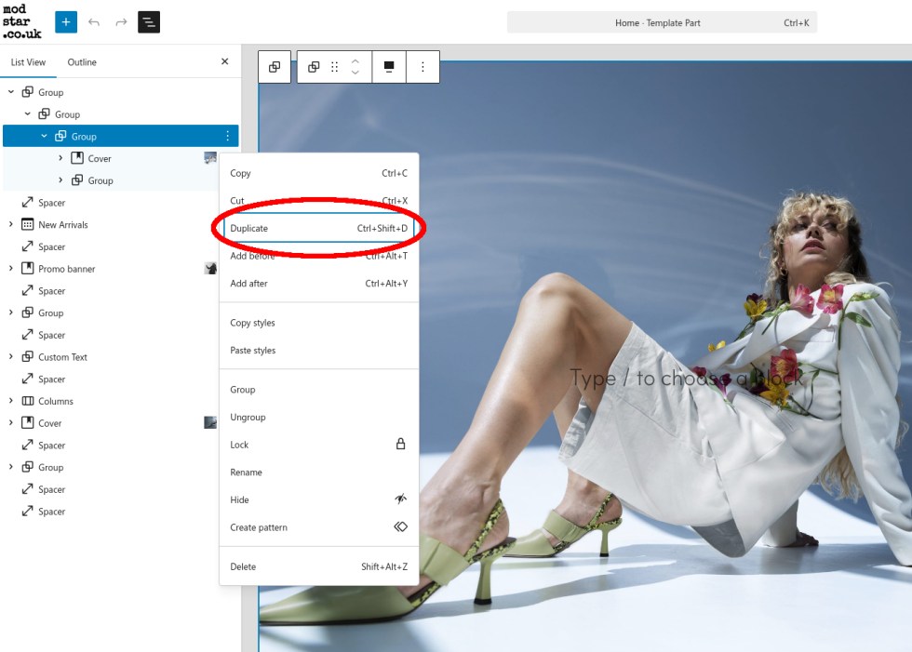Image resolution: width=912 pixels, height=652 pixels.
Task: Click the blue block inserter plus button
Action: pyautogui.click(x=66, y=22)
